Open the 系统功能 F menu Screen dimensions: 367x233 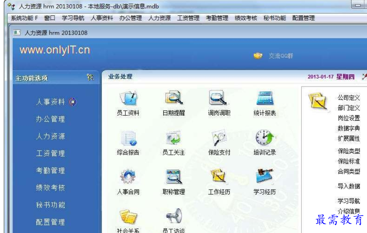click(25, 18)
